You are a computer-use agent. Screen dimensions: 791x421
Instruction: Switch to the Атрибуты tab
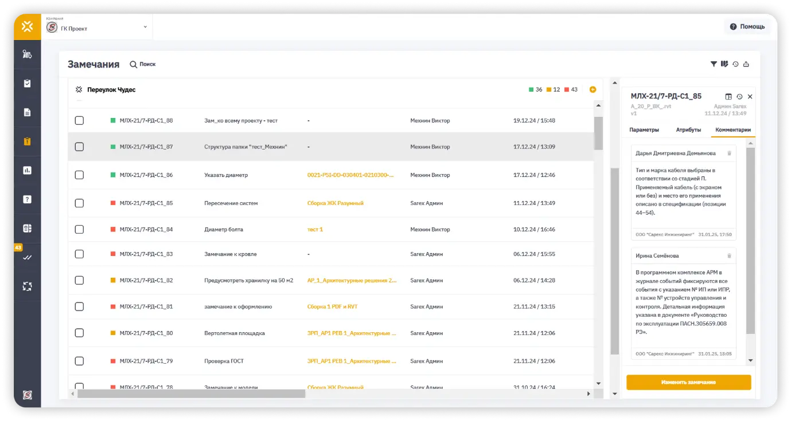[688, 129]
